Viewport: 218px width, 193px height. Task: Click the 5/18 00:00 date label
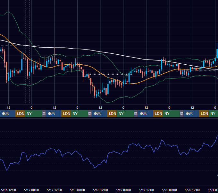click(x=78, y=190)
